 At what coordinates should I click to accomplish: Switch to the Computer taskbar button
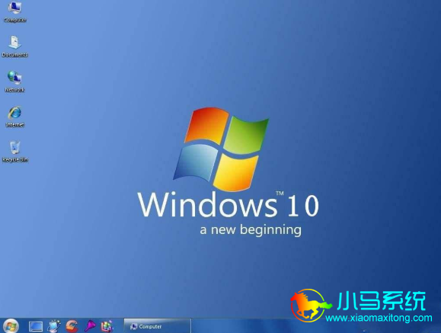[x=157, y=326]
